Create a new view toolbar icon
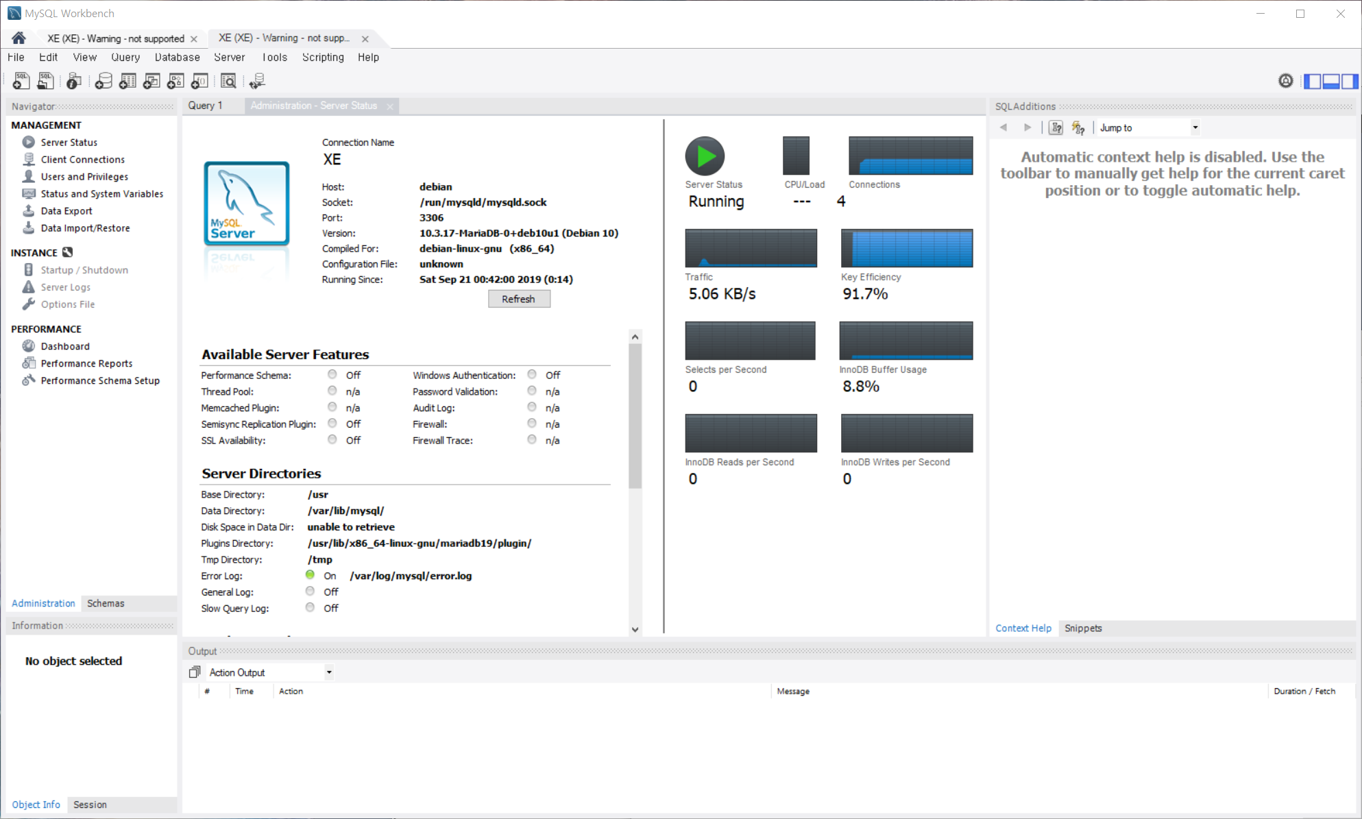Screen dimensions: 1362x819 pyautogui.click(x=151, y=81)
